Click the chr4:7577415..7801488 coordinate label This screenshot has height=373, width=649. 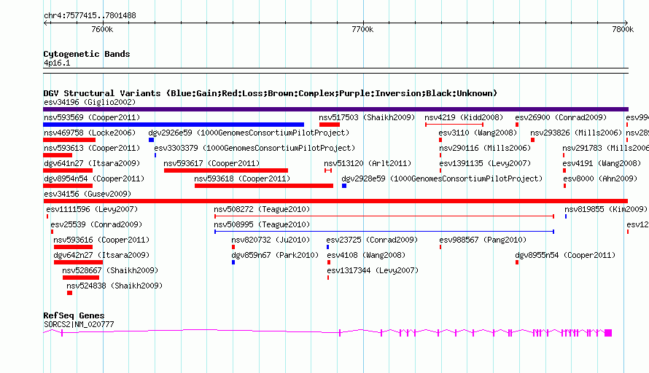(90, 16)
